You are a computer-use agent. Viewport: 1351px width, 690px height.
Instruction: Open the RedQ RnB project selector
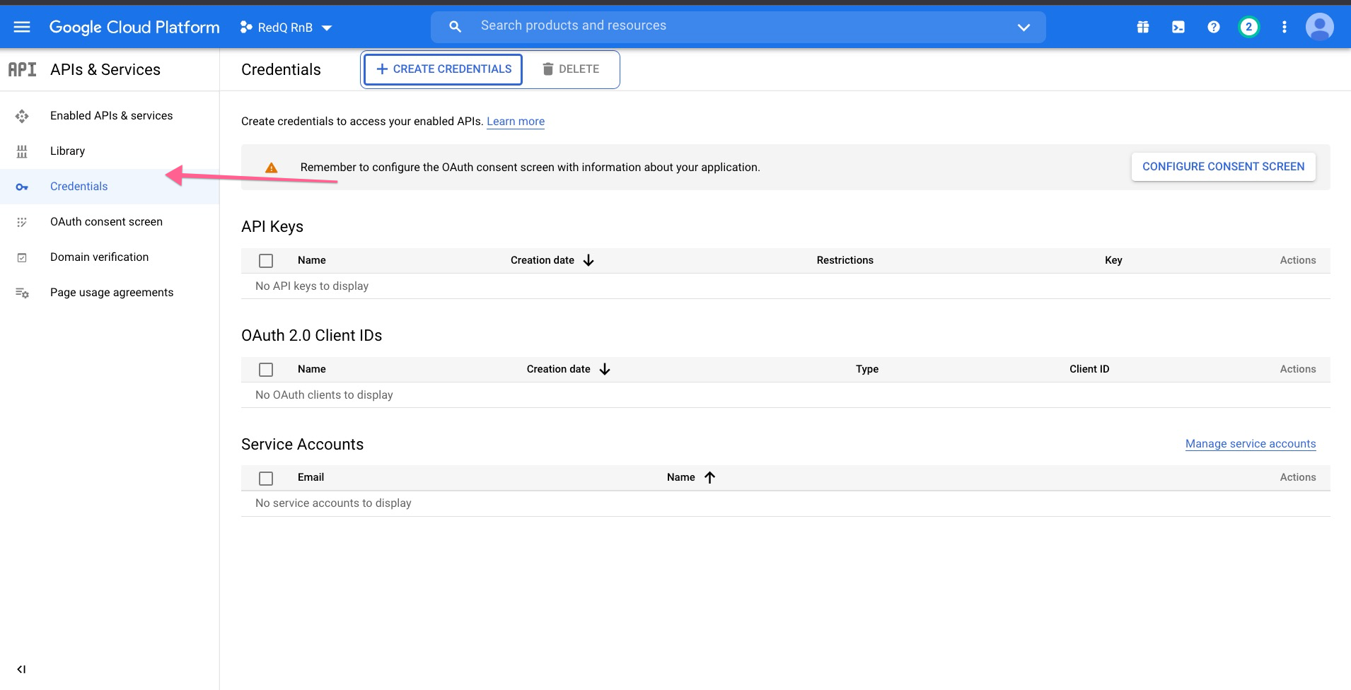286,28
